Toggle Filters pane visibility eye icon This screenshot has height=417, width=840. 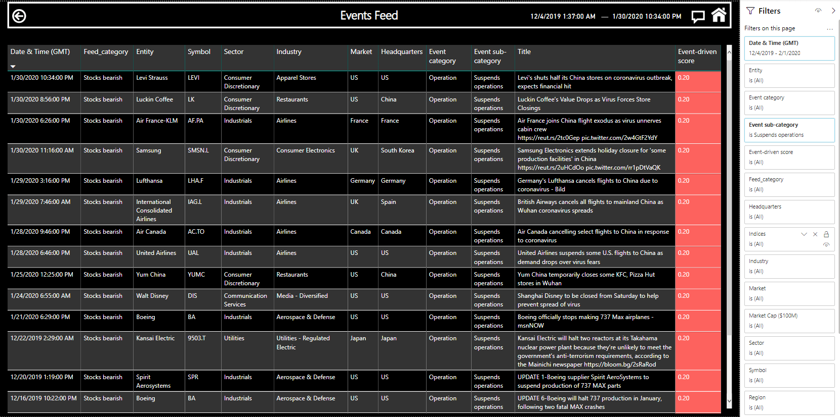pyautogui.click(x=818, y=11)
